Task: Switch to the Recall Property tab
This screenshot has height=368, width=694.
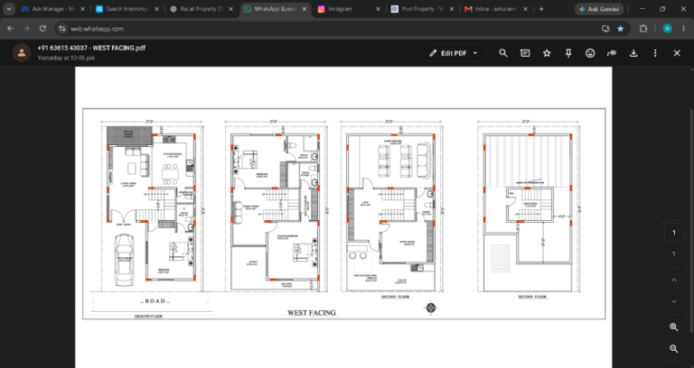Action: pyautogui.click(x=202, y=9)
